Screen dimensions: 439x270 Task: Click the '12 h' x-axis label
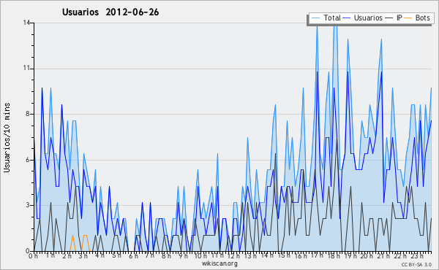(234, 255)
